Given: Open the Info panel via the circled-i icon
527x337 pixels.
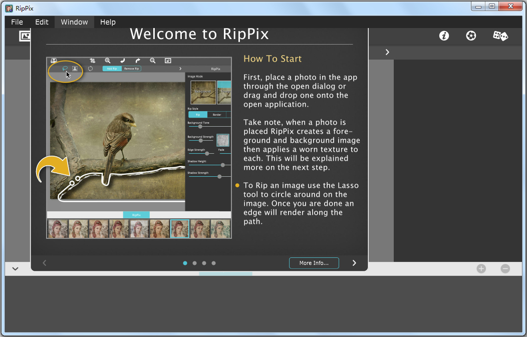Looking at the screenshot, I should (444, 36).
